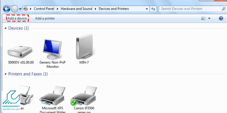Click the WIN-7 label text

(84, 62)
